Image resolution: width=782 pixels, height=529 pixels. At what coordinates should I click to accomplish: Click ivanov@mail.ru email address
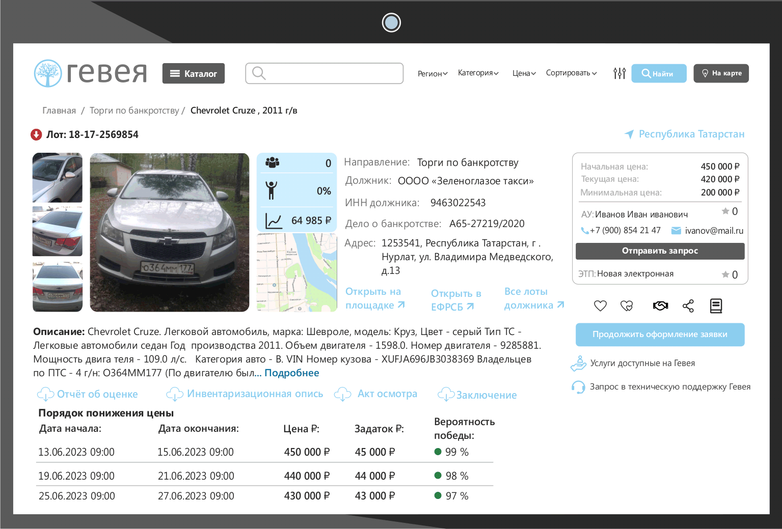[714, 231]
